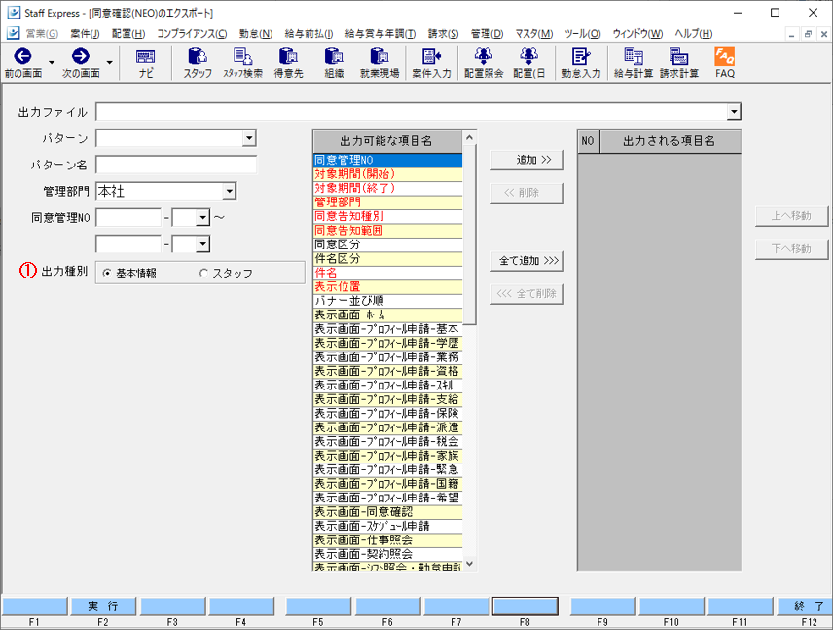This screenshot has width=833, height=630.
Task: Open the スタッフ toolbar icon
Action: pos(198,62)
